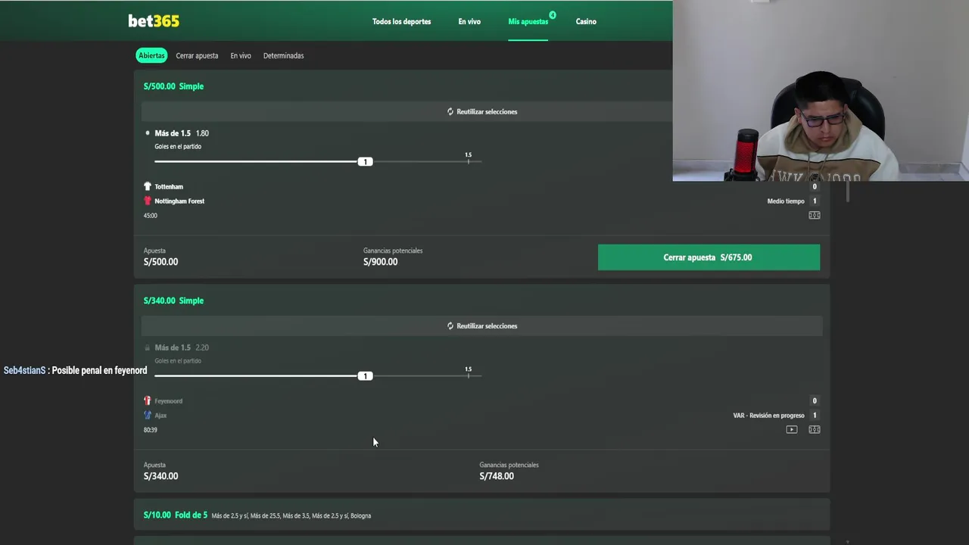Image resolution: width=969 pixels, height=545 pixels.
Task: Click the 80:39 match clock
Action: pyautogui.click(x=151, y=429)
